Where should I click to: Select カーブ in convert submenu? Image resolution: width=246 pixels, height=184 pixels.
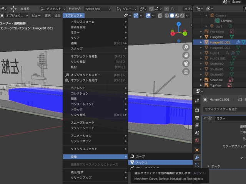tap(160, 156)
